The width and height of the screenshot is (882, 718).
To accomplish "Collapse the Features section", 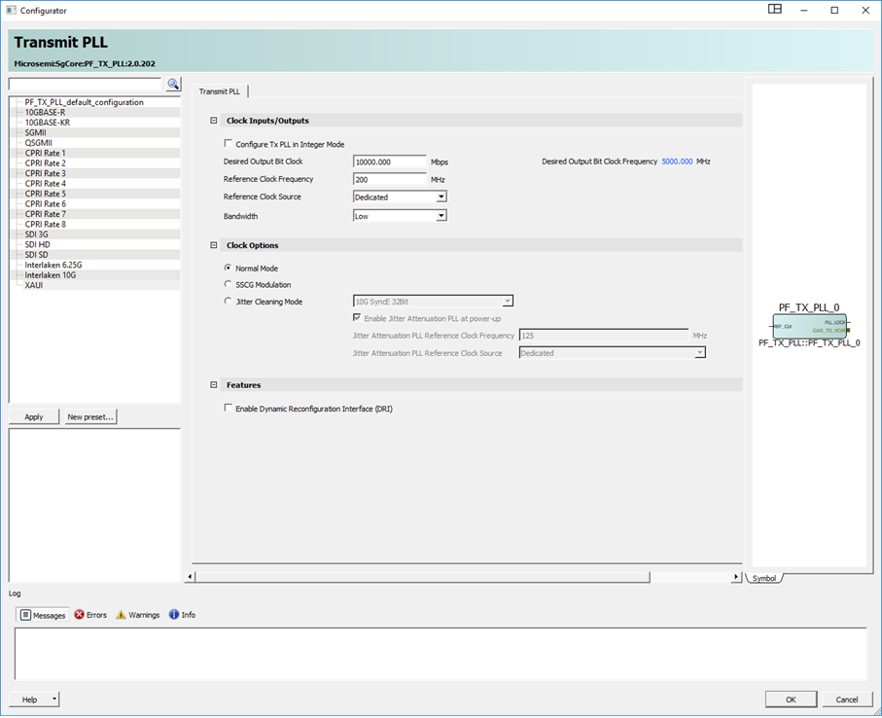I will [x=214, y=385].
